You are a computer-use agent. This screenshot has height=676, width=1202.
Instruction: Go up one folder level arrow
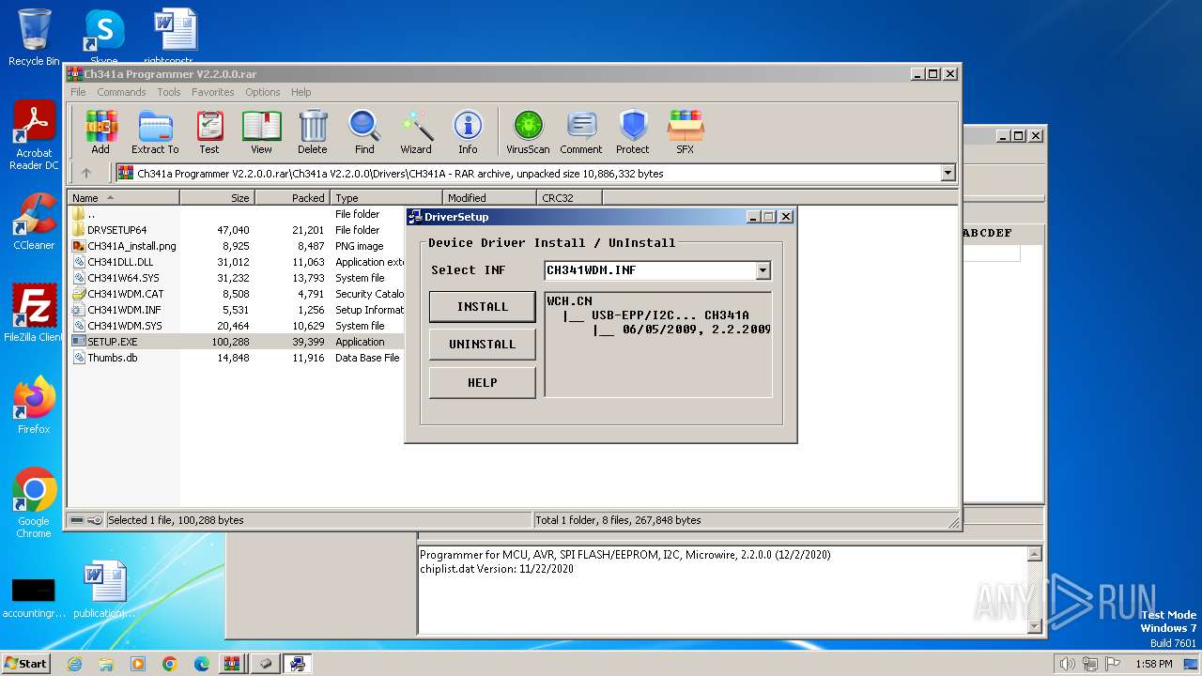coord(86,173)
